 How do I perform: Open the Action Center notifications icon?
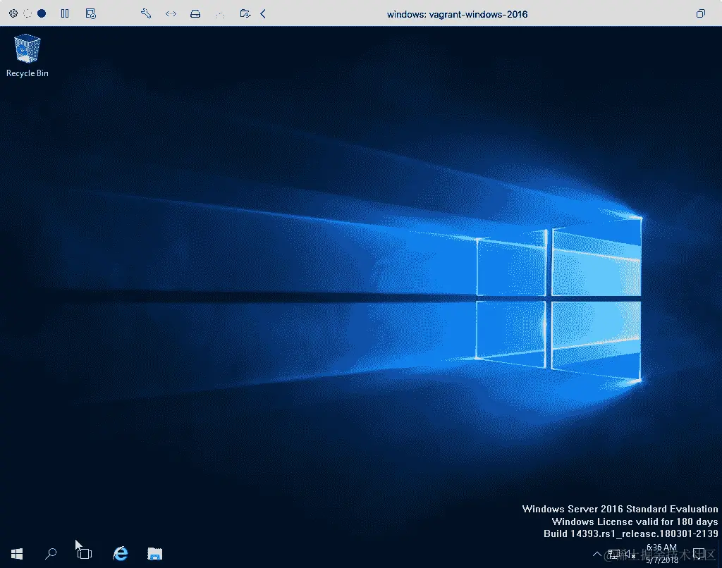[x=699, y=554]
